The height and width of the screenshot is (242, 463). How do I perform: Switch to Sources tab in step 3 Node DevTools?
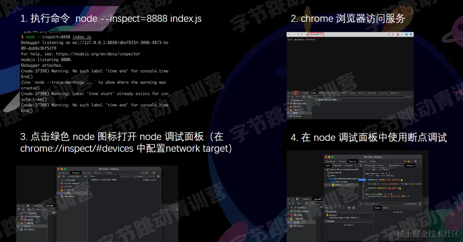86,173
